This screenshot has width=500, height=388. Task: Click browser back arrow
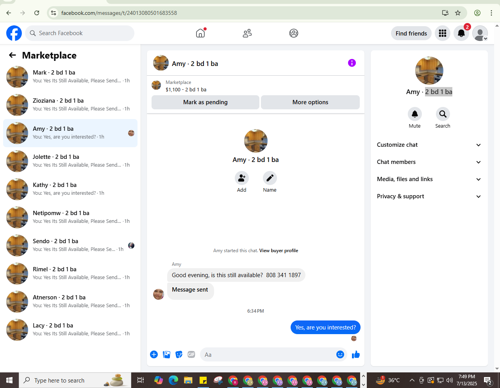(x=9, y=13)
